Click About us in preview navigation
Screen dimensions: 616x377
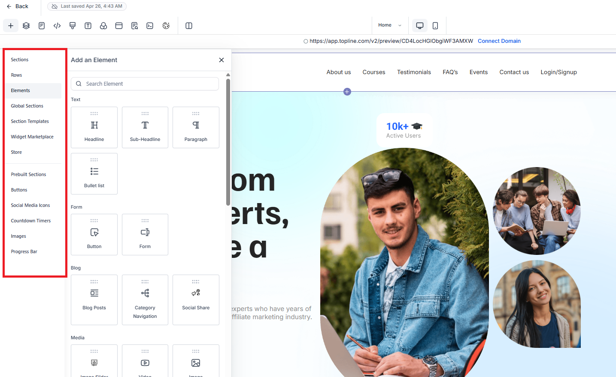(x=339, y=72)
